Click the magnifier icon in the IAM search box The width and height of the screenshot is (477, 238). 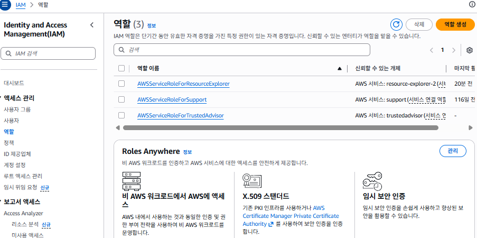click(x=9, y=53)
